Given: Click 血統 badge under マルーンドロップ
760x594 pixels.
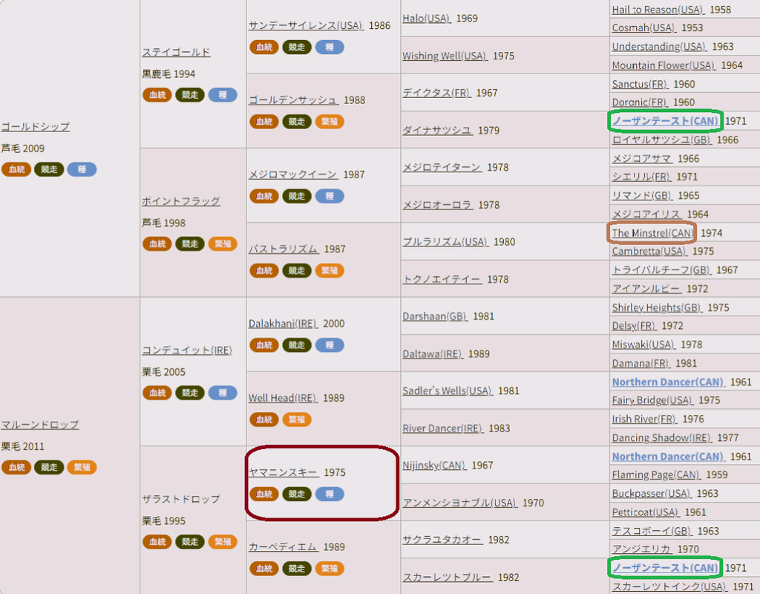Looking at the screenshot, I should click(x=16, y=467).
